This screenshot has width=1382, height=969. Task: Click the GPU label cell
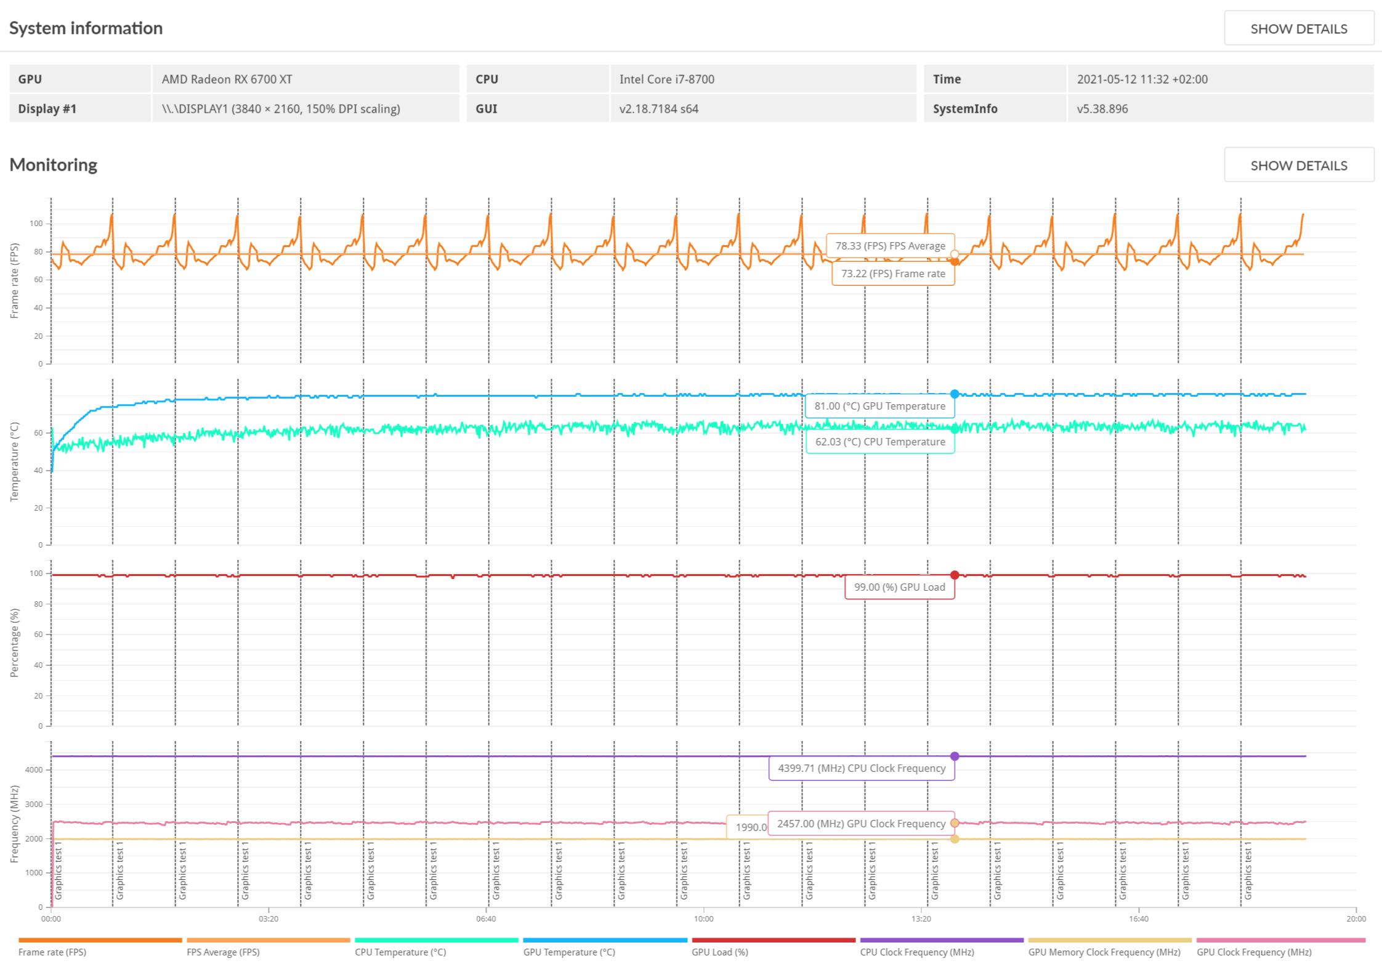(80, 79)
